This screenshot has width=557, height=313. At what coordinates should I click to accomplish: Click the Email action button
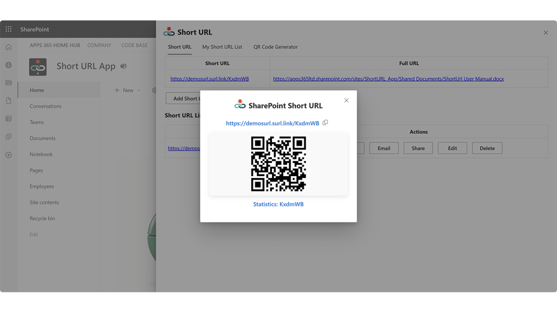click(x=384, y=148)
